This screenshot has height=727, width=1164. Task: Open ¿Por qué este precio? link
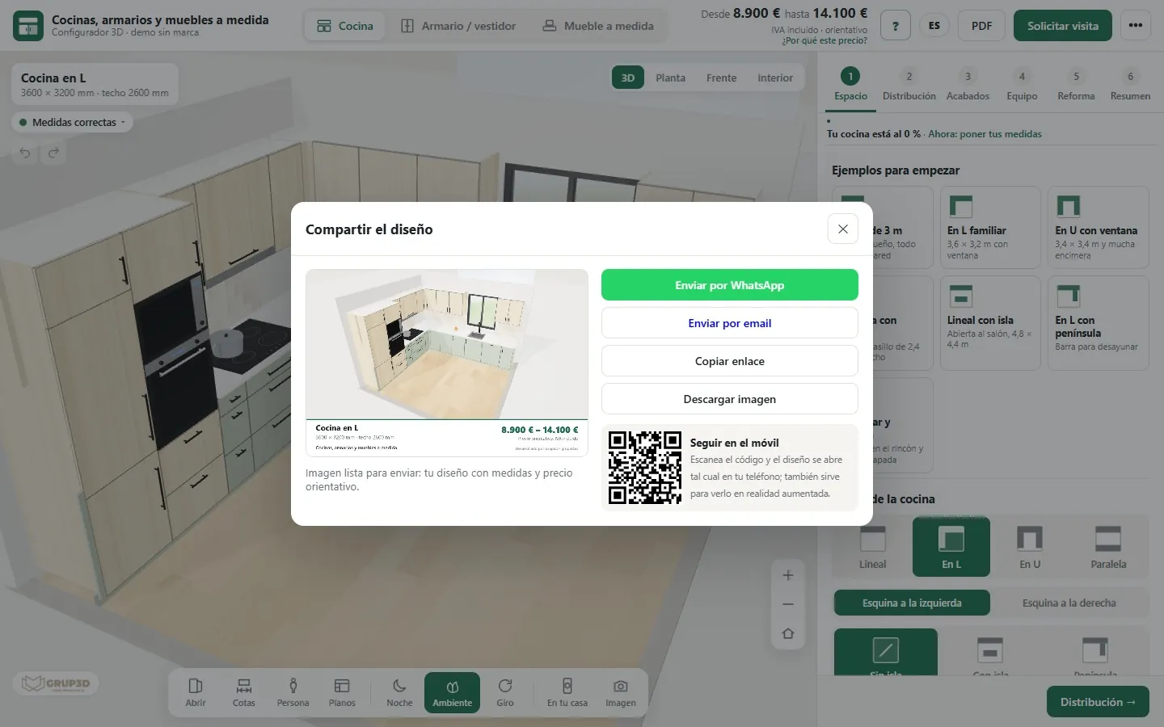point(824,40)
